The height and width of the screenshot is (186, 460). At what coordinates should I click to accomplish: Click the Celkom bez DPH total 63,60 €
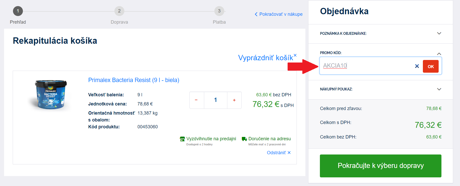click(x=434, y=137)
